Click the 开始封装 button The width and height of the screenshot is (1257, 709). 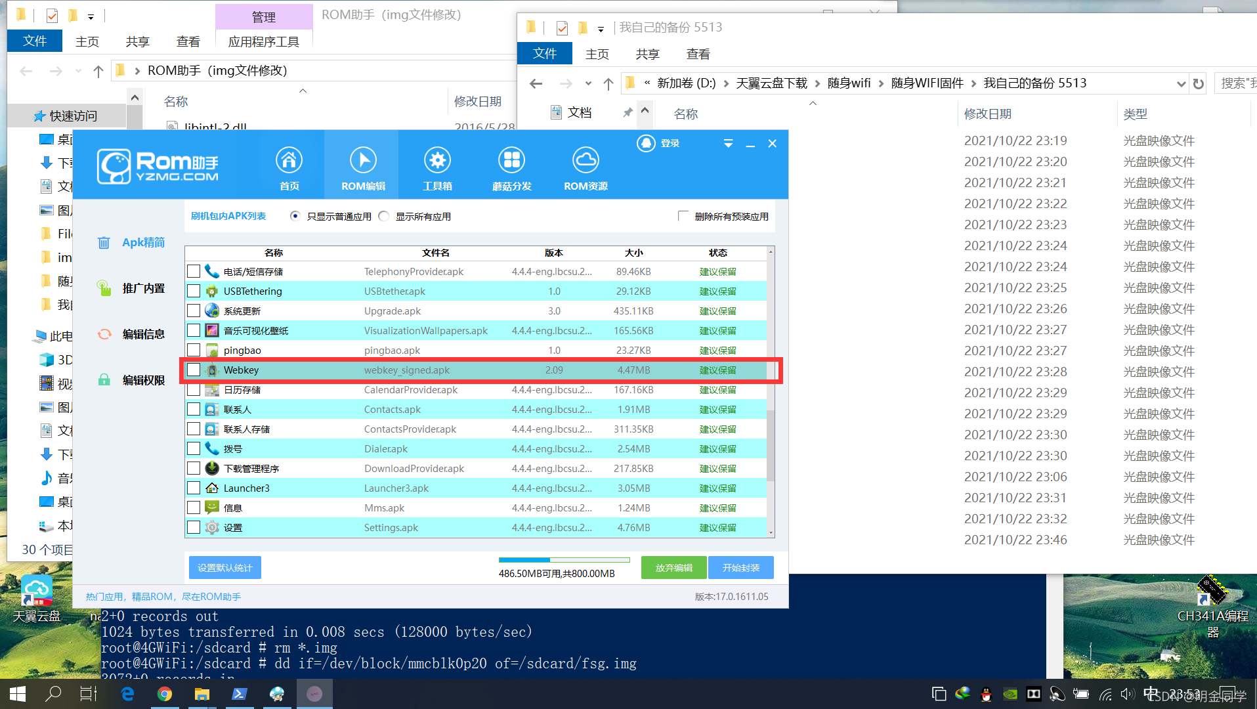(741, 568)
